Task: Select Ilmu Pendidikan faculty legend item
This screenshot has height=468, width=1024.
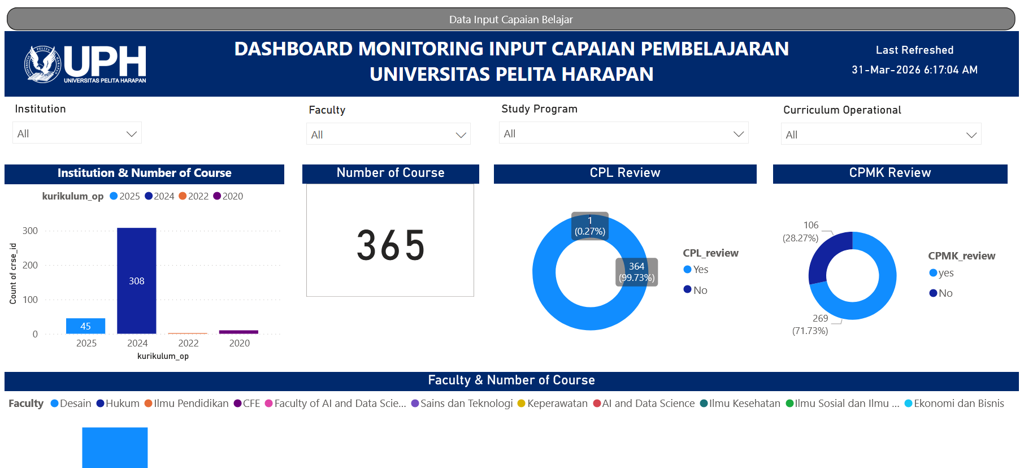Action: pyautogui.click(x=186, y=404)
